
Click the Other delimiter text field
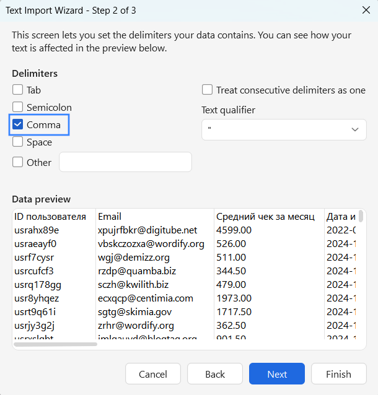pos(125,162)
